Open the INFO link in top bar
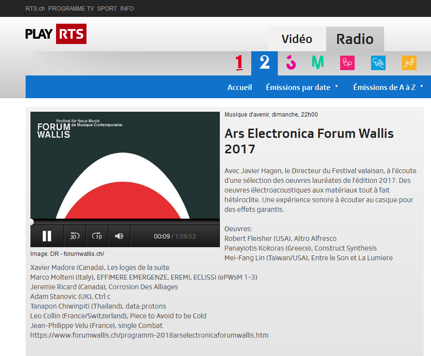The width and height of the screenshot is (431, 356). [127, 9]
